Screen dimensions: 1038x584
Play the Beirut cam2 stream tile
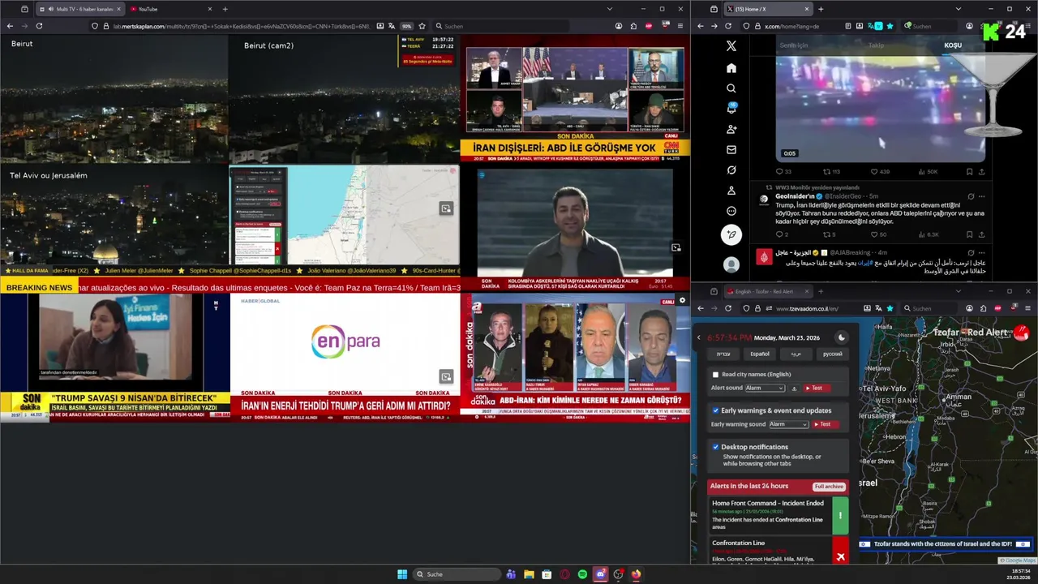344,99
